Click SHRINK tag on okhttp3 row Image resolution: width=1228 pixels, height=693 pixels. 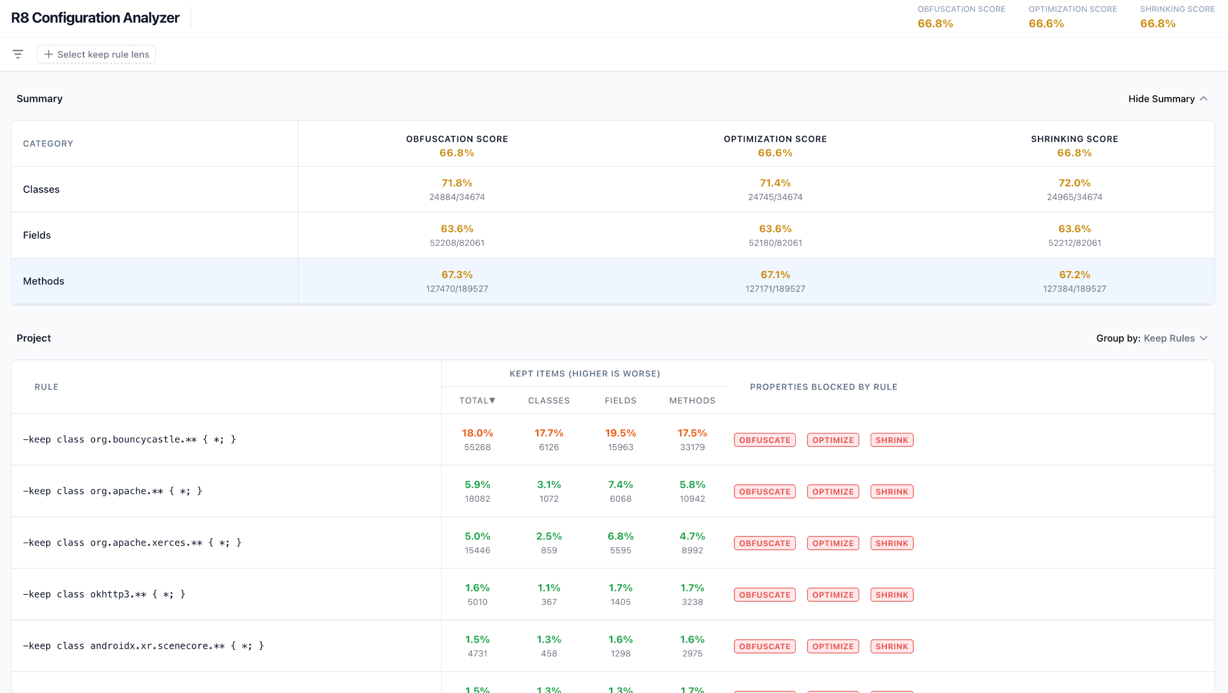(892, 595)
